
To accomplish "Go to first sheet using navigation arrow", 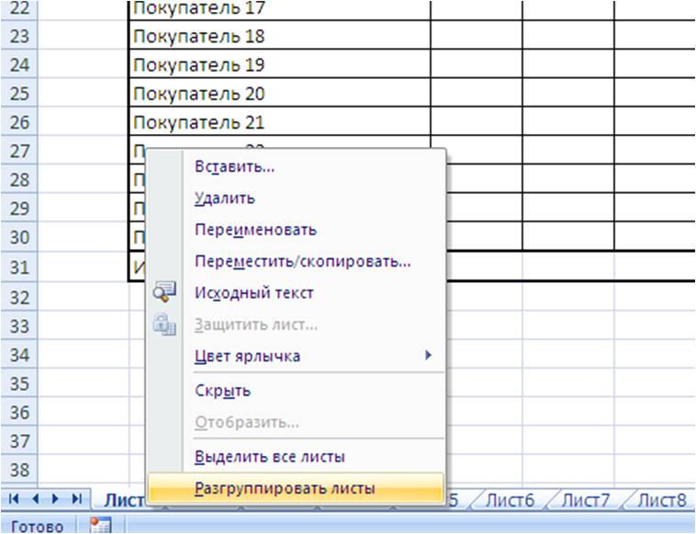I will click(x=16, y=499).
